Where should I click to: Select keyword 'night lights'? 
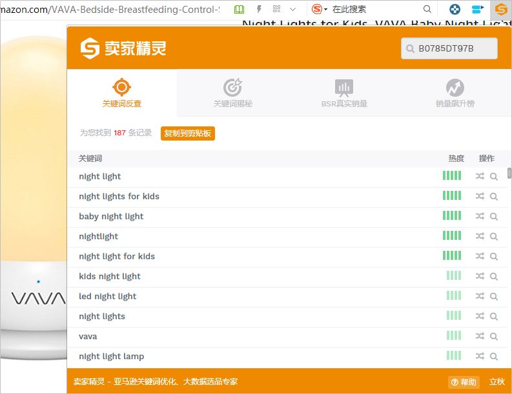click(x=102, y=317)
